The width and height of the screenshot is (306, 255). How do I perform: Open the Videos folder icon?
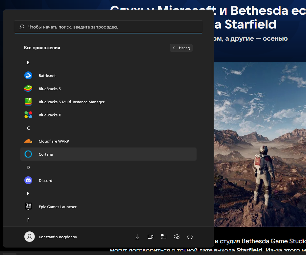(x=151, y=237)
